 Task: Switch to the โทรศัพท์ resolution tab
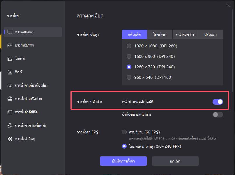coord(160,34)
